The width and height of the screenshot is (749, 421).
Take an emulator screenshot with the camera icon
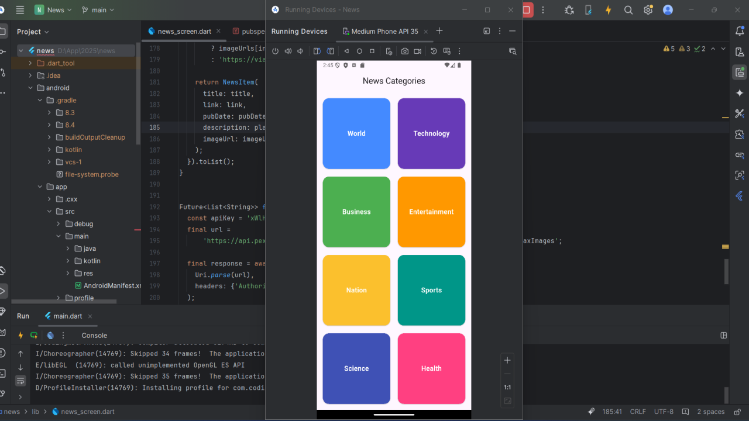tap(405, 51)
